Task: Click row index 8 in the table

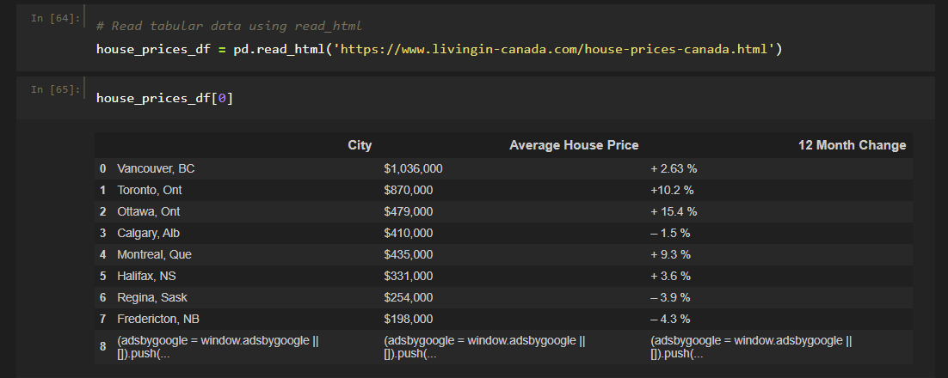Action: tap(103, 347)
